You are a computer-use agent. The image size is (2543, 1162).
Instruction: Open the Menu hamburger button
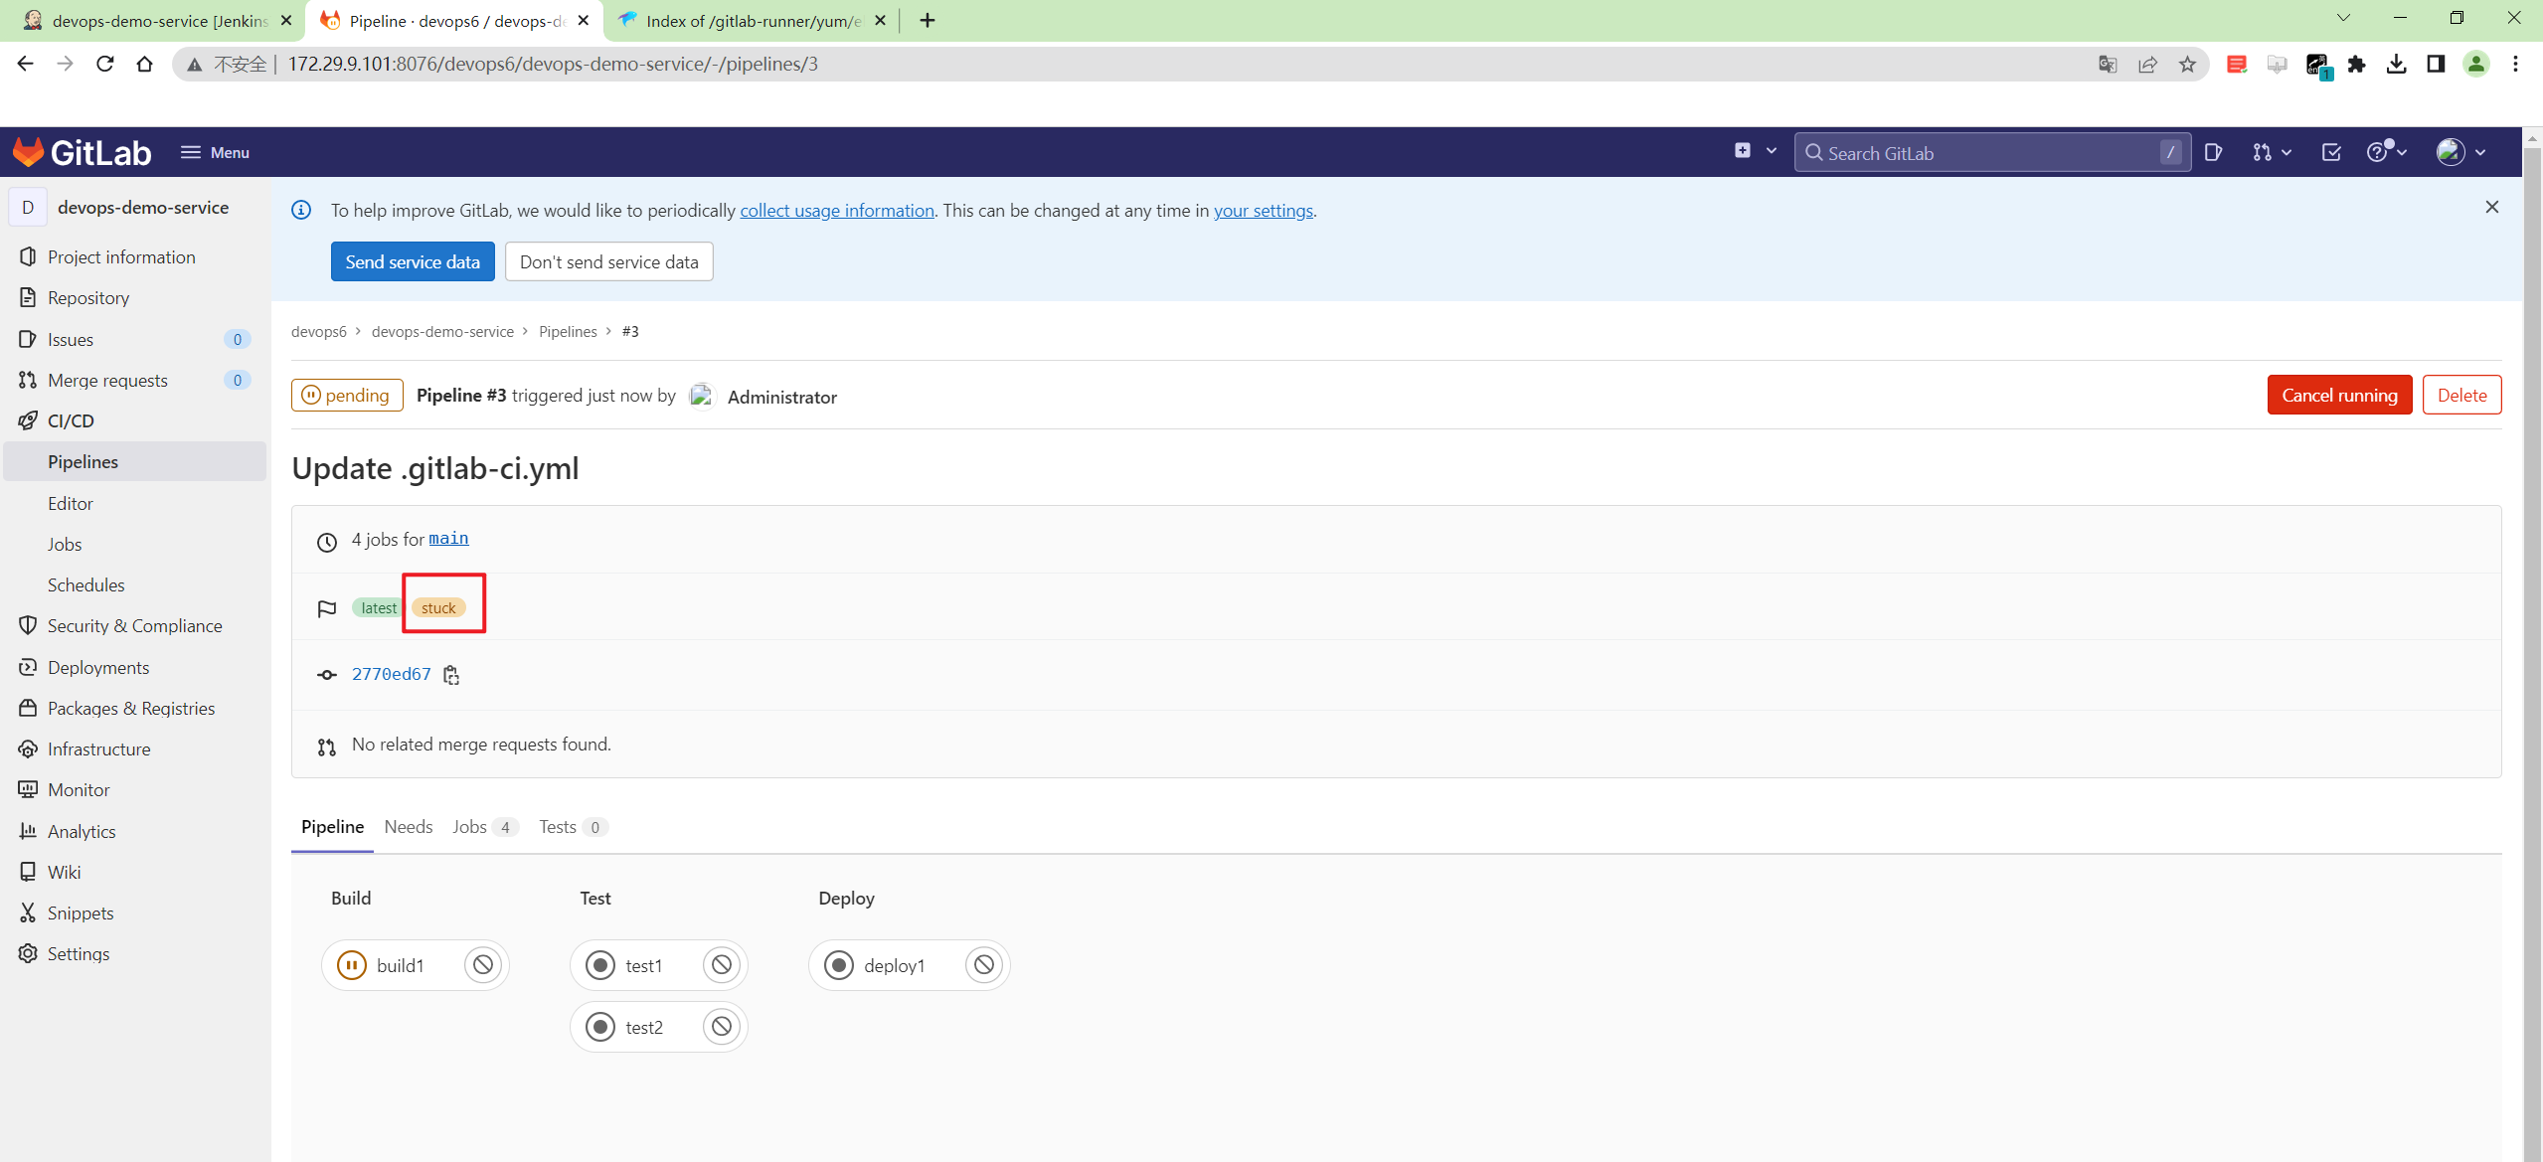[x=215, y=152]
